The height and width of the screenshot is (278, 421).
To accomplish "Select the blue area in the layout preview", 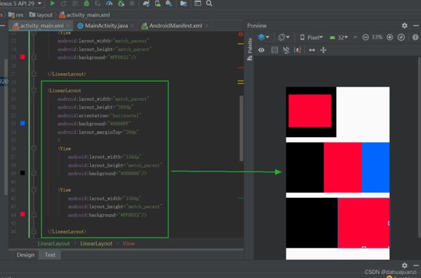I will click(376, 167).
